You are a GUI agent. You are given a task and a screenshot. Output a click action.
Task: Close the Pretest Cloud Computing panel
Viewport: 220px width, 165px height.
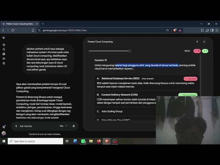[x=204, y=42]
